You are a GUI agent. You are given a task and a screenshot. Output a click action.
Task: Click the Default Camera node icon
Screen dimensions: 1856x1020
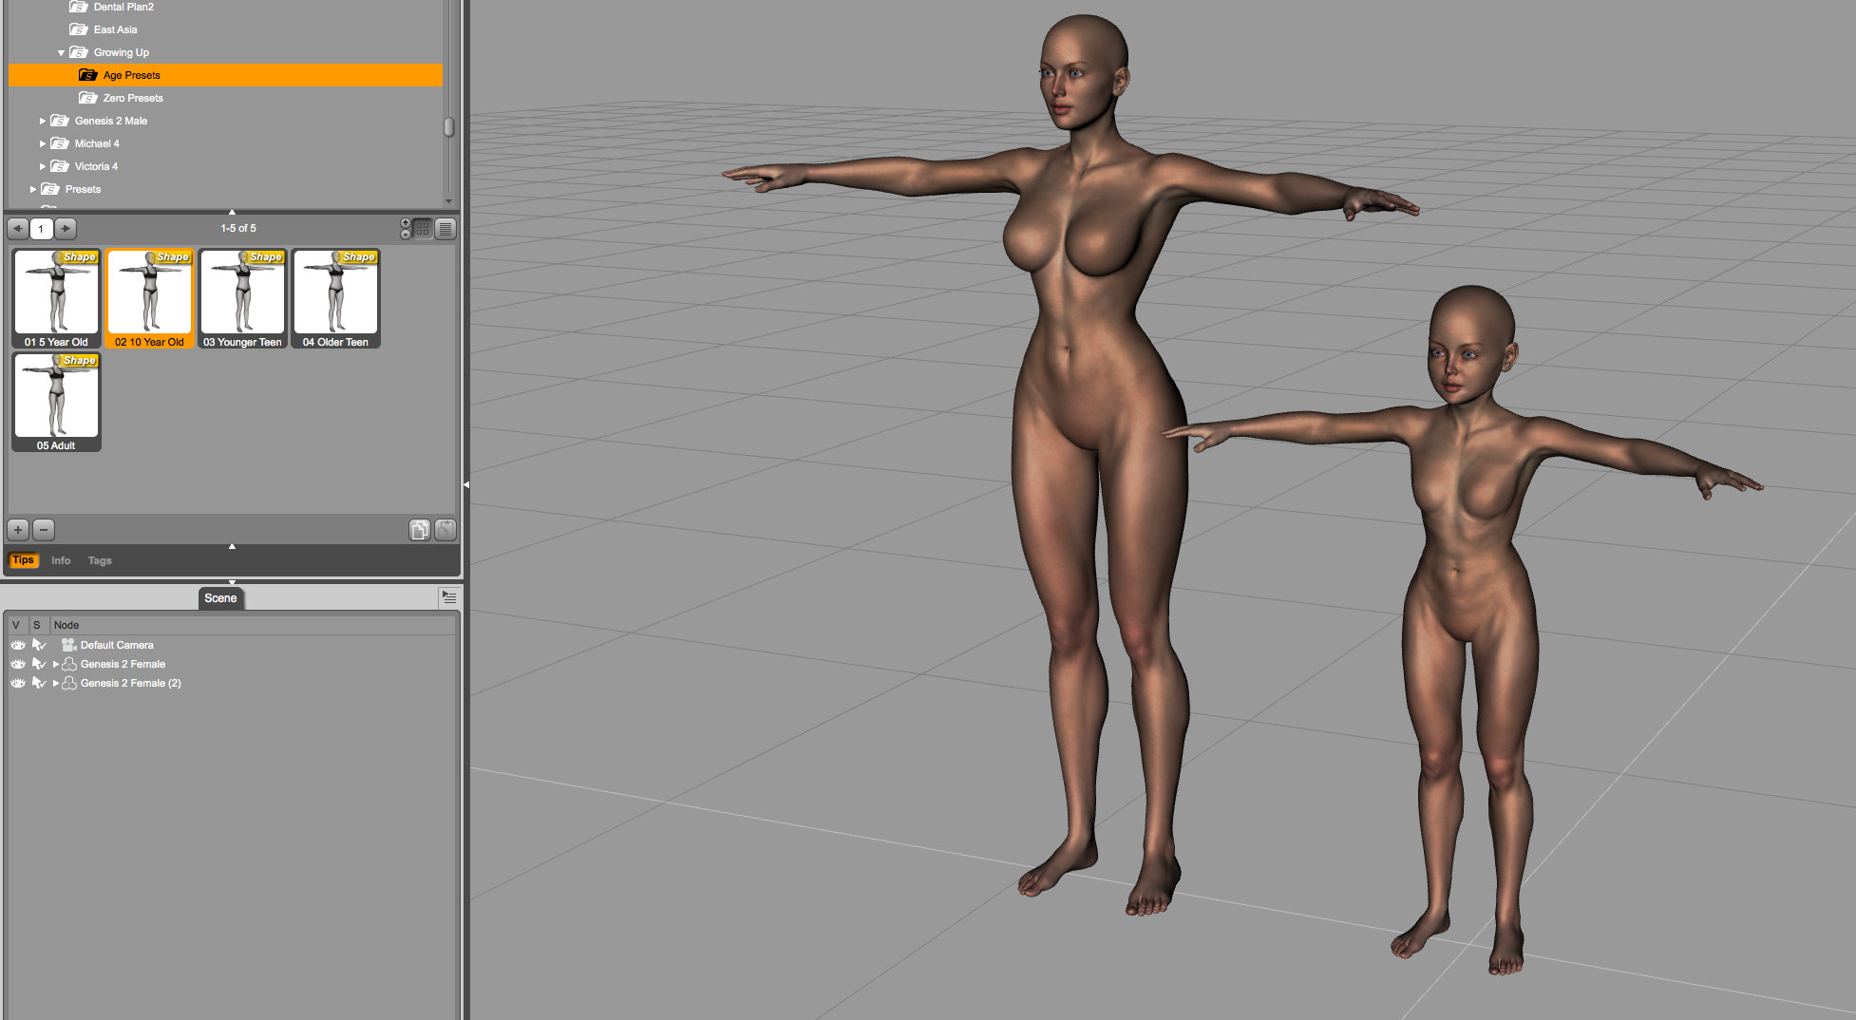click(x=68, y=645)
